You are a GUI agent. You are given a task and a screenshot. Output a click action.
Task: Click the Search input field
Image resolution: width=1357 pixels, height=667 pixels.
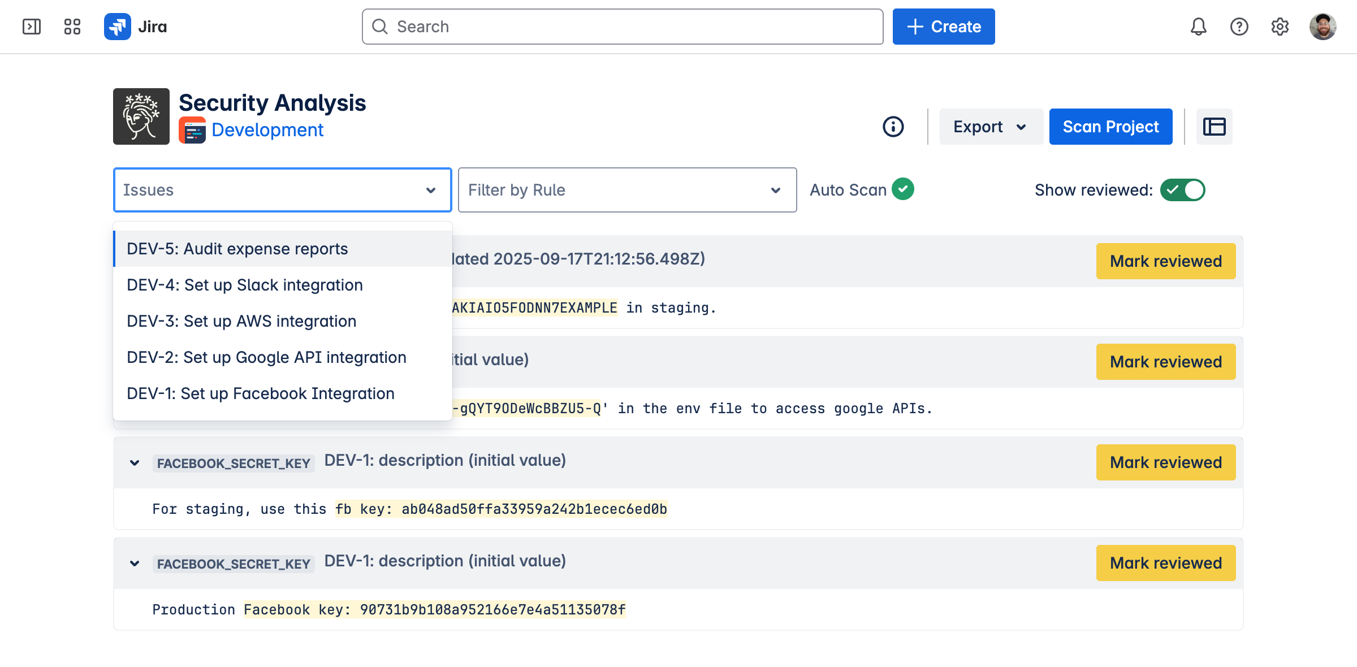point(622,27)
